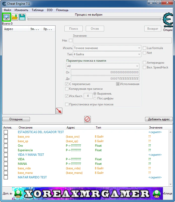Open the Файл menu
Viewport: 175px width, 202px height.
click(7, 10)
